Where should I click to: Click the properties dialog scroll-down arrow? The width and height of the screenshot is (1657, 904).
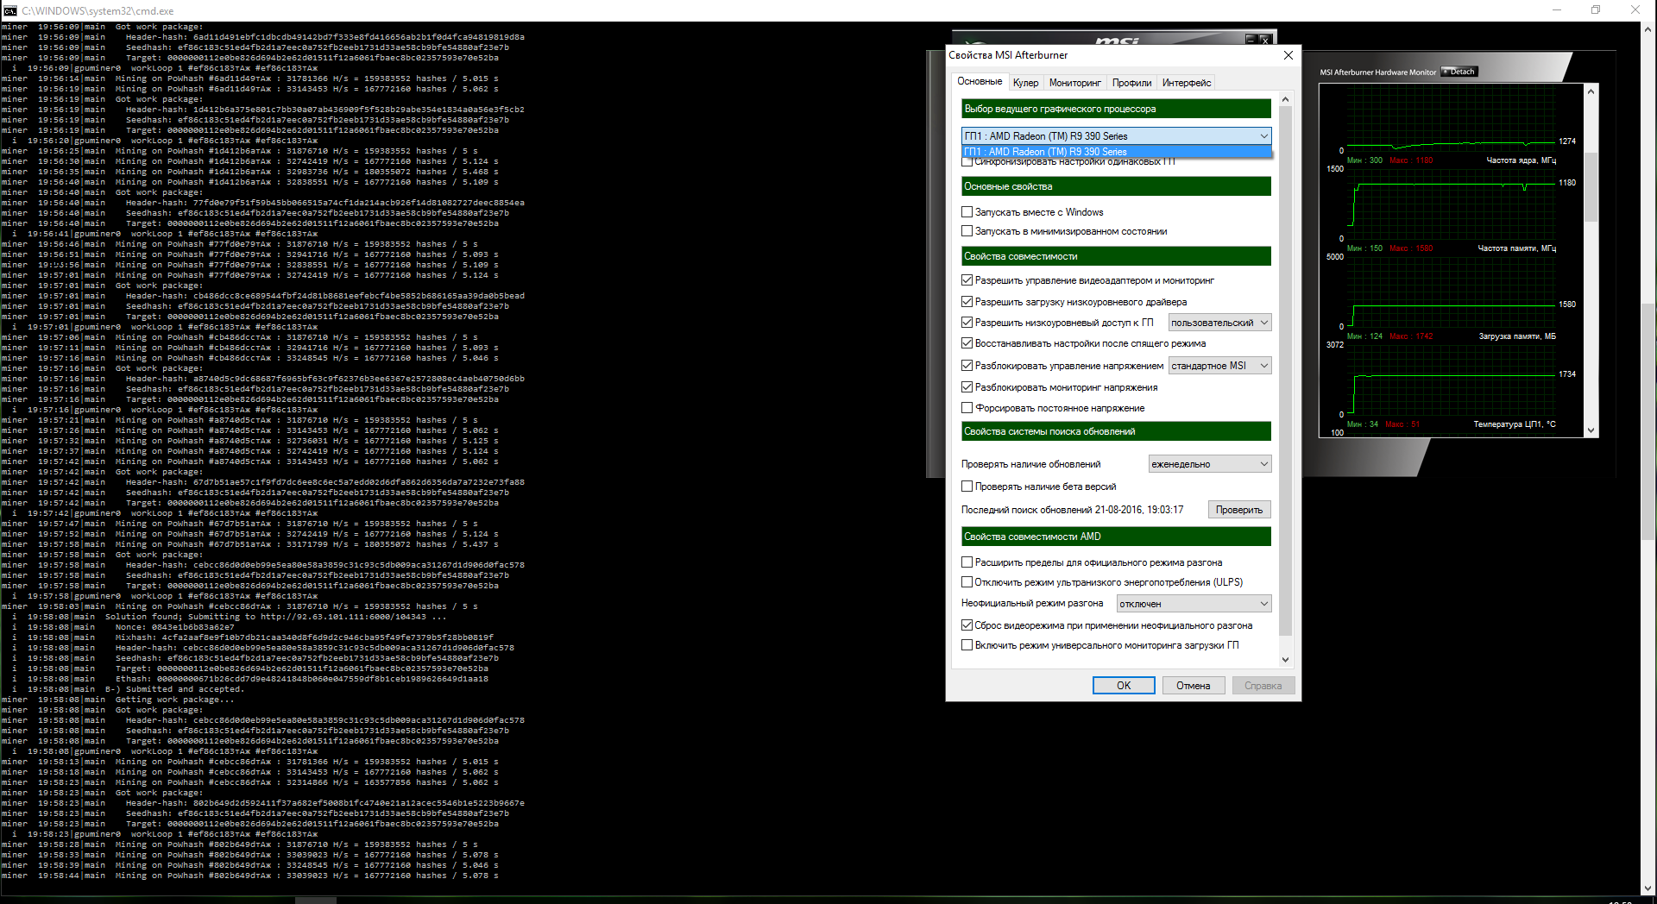(x=1285, y=660)
